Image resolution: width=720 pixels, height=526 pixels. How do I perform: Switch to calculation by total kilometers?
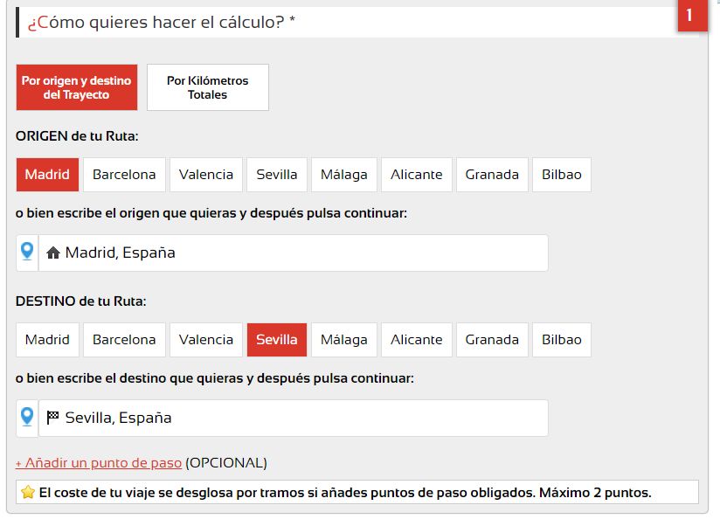coord(208,87)
